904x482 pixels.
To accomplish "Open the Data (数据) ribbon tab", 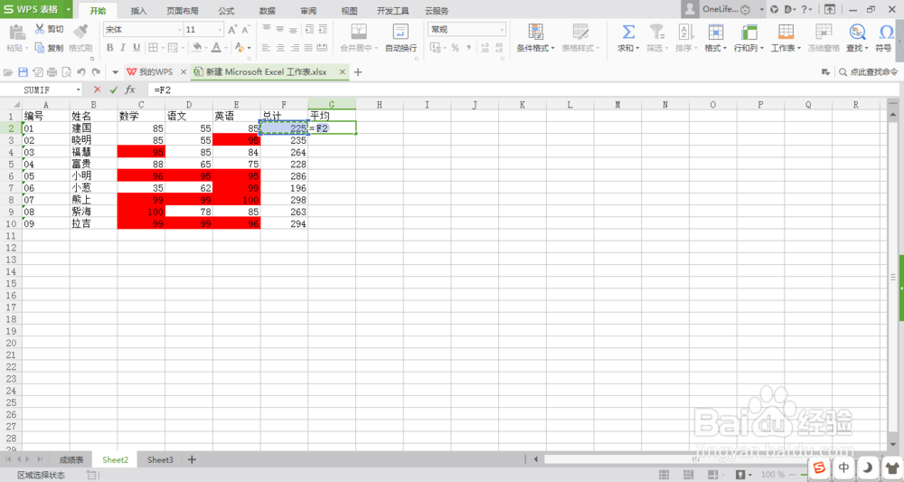I will [x=267, y=11].
